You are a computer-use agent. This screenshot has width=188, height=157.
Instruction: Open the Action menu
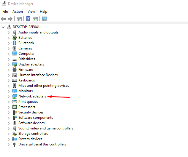click(18, 12)
